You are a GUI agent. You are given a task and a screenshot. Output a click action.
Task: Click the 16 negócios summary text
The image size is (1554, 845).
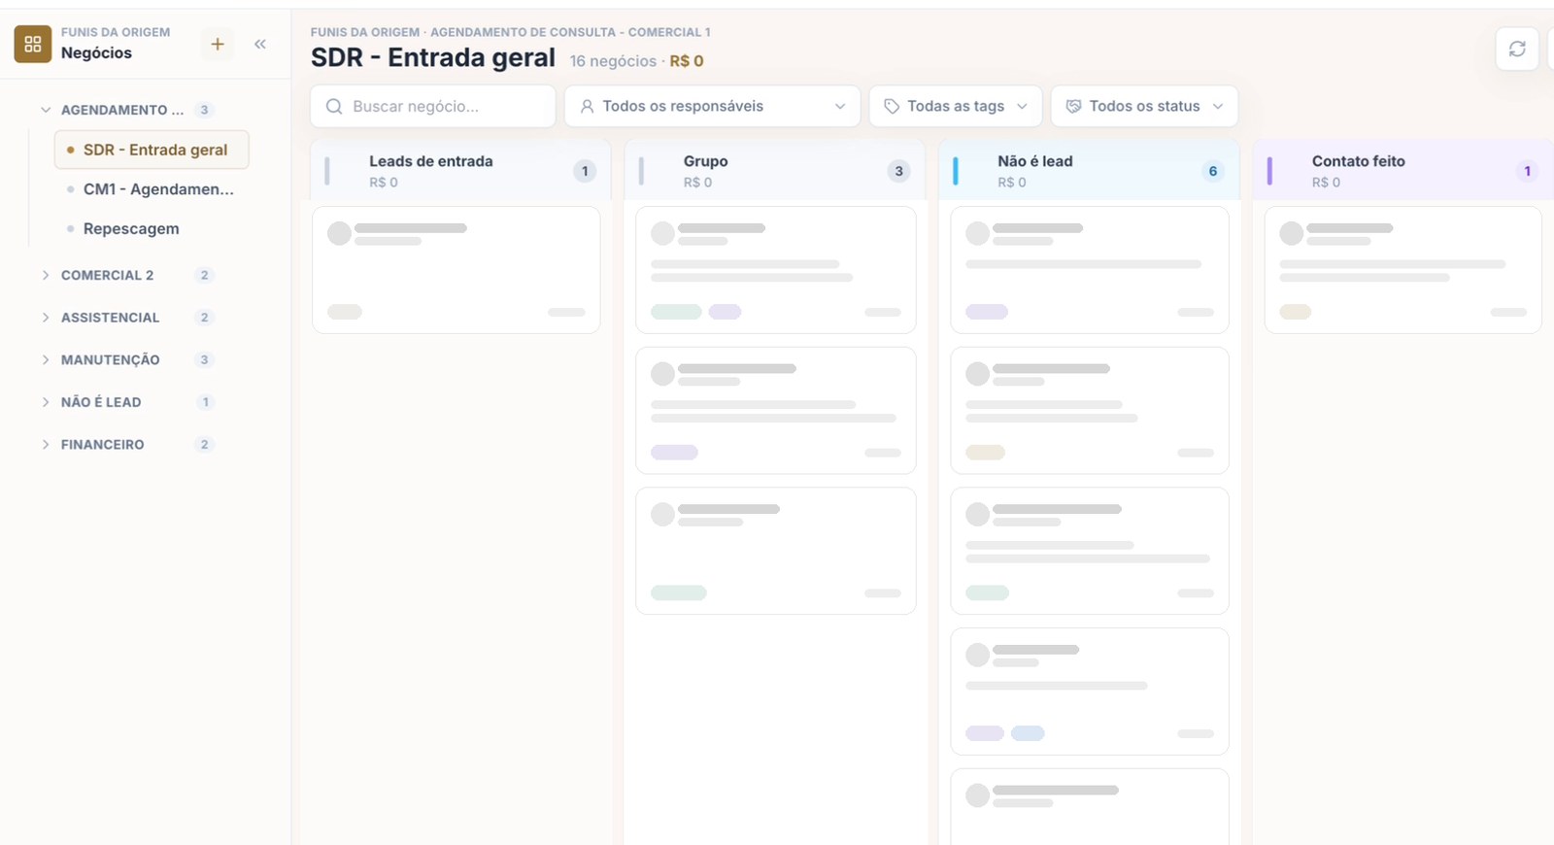[x=613, y=61]
